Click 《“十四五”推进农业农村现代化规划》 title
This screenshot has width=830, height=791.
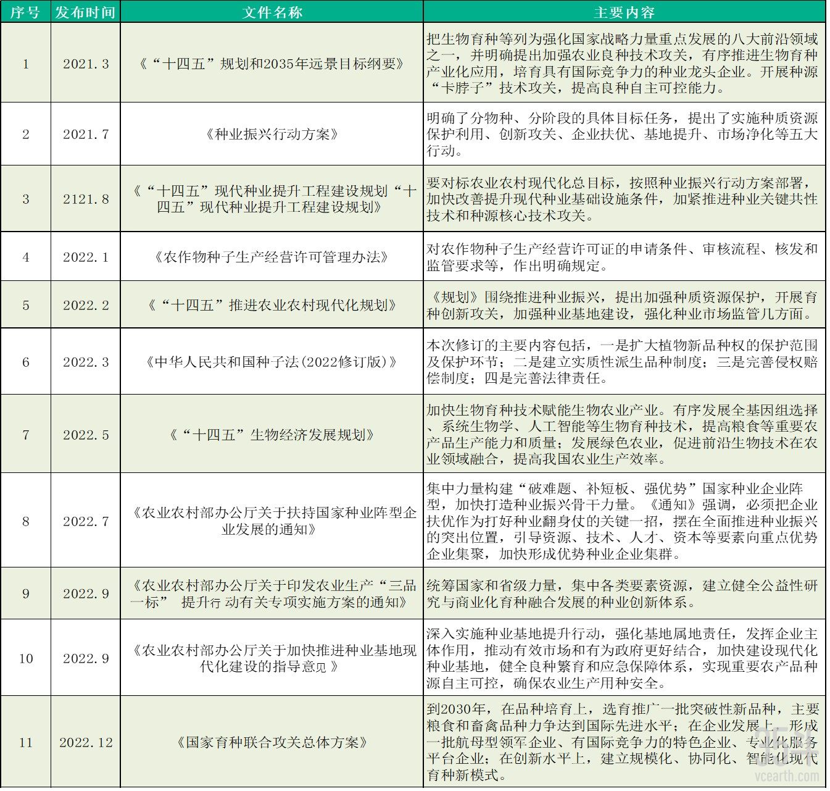click(x=272, y=305)
